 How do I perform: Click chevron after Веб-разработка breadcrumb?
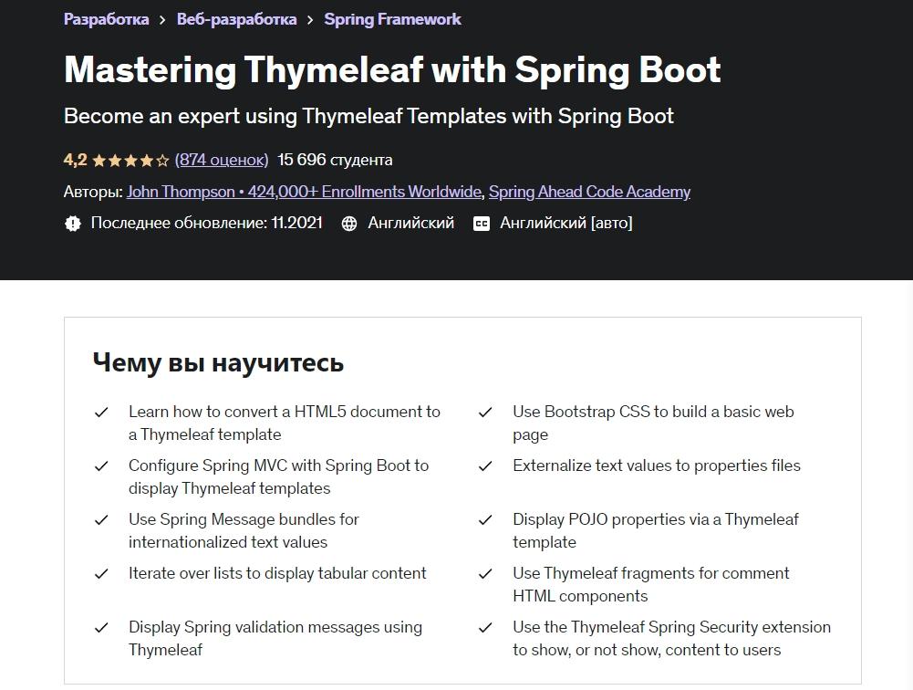pos(310,19)
